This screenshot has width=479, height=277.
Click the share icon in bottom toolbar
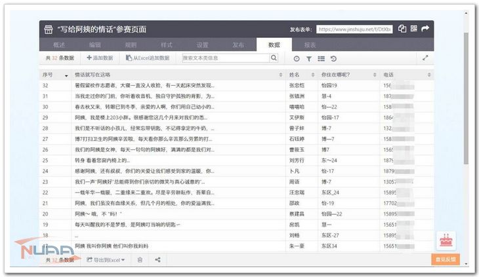click(158, 260)
